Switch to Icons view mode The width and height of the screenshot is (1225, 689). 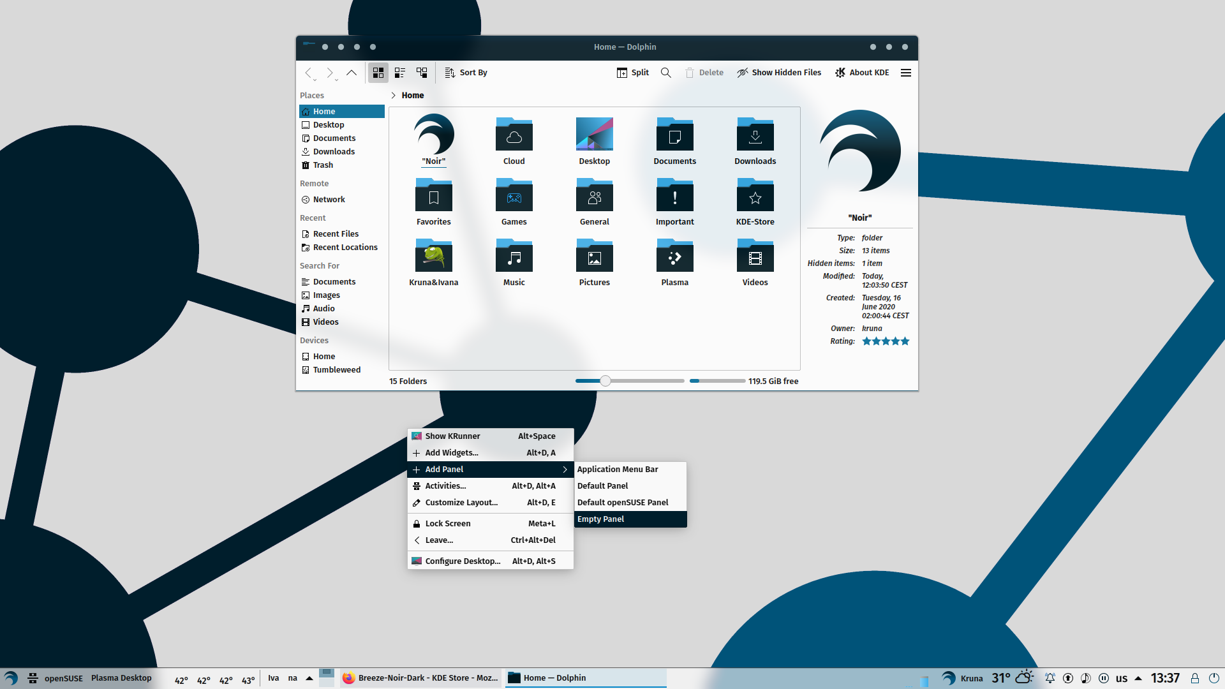point(378,73)
